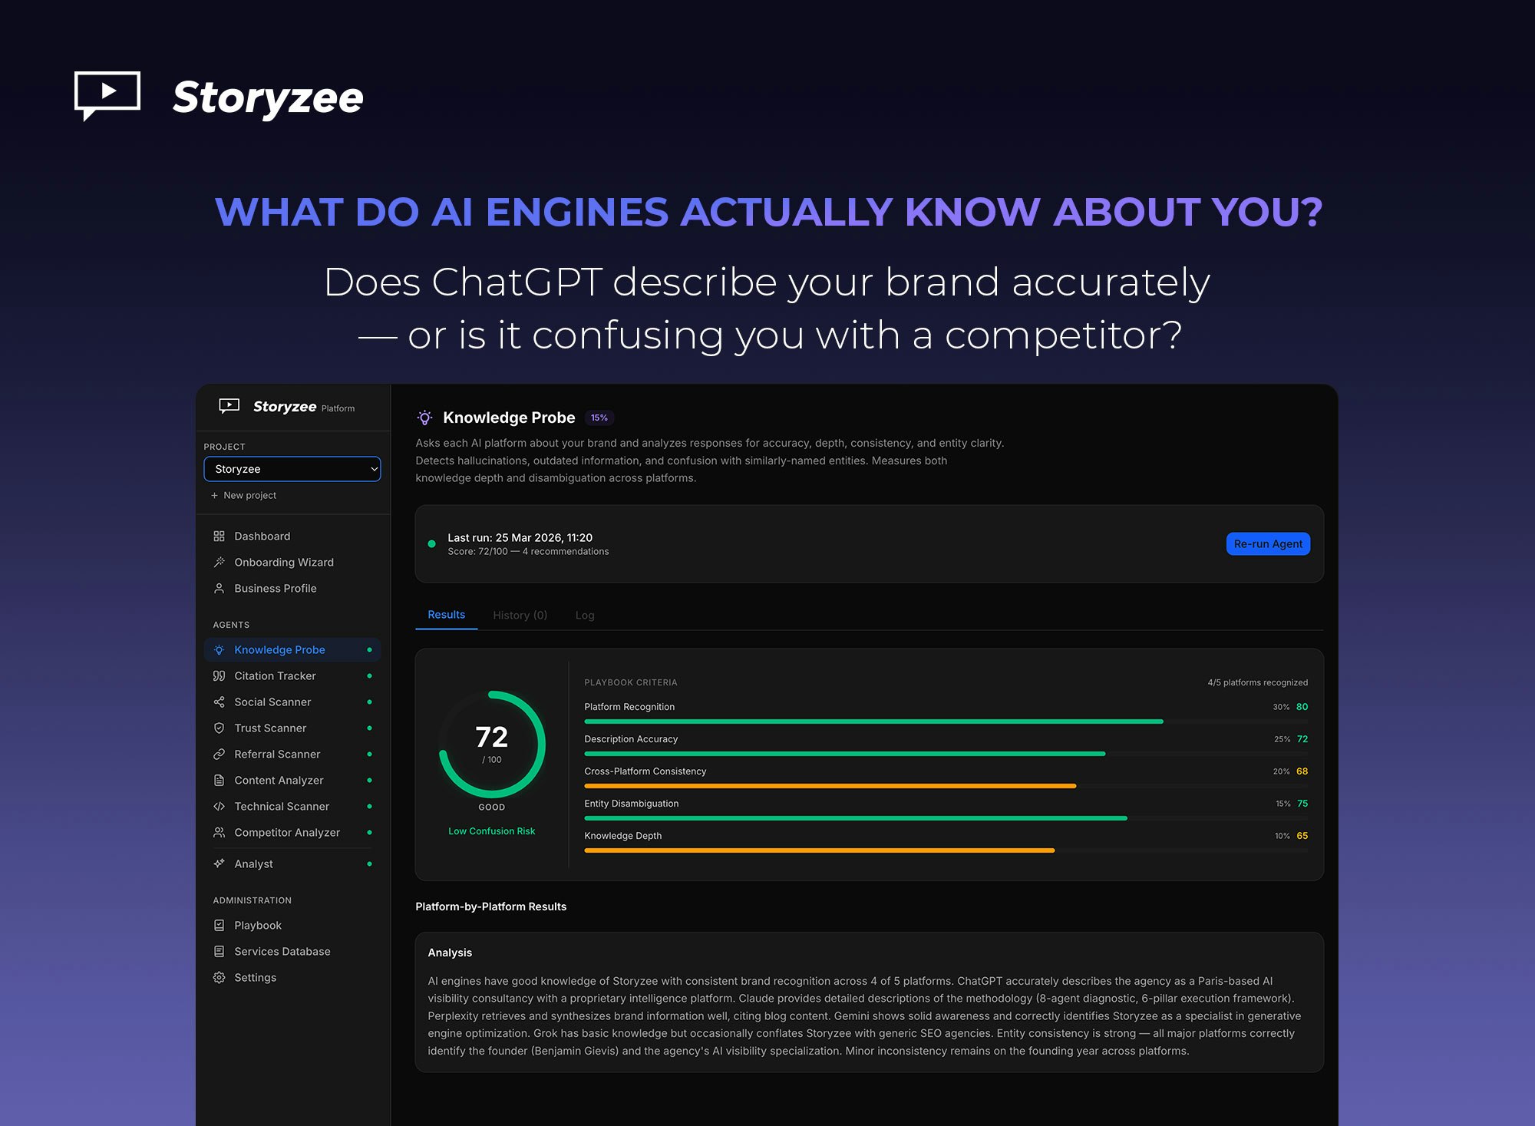Click the Technical Scanner code icon

click(x=219, y=806)
